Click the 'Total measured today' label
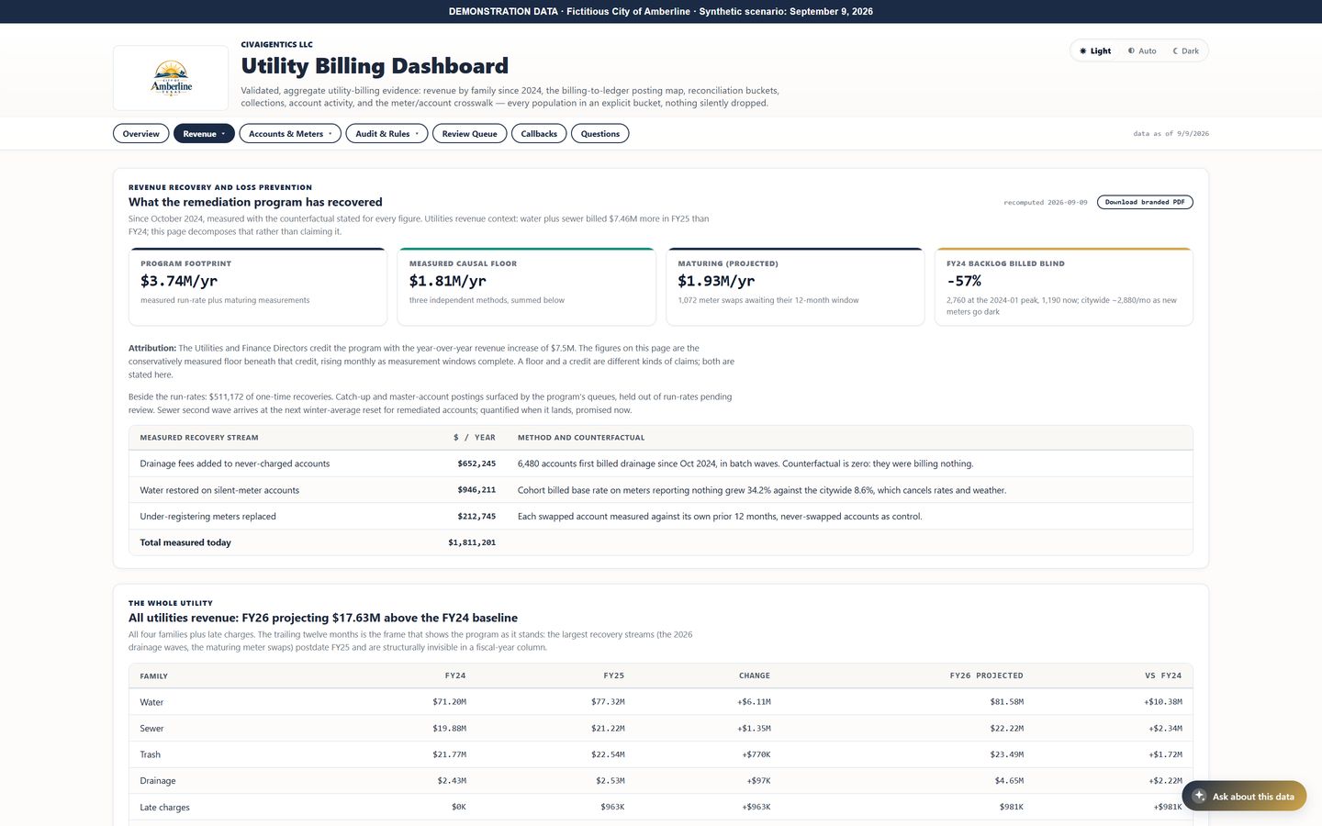 coord(185,542)
